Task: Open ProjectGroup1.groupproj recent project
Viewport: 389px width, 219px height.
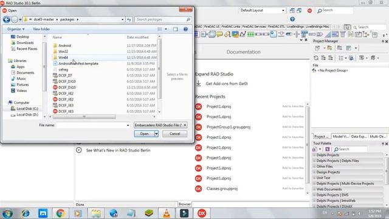Action: (229, 127)
